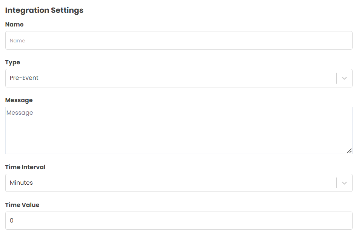Click the "0" in Time Value field
359x232 pixels.
coord(12,221)
